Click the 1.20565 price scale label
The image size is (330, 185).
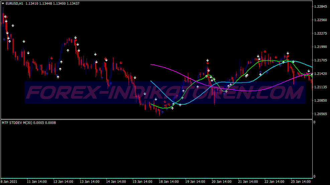point(321,114)
